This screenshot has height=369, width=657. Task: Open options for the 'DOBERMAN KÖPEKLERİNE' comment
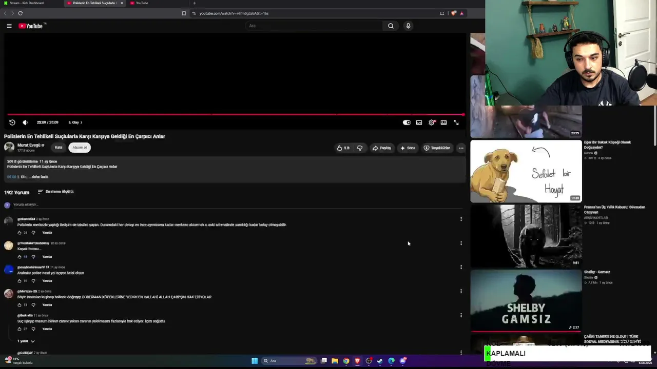461,291
